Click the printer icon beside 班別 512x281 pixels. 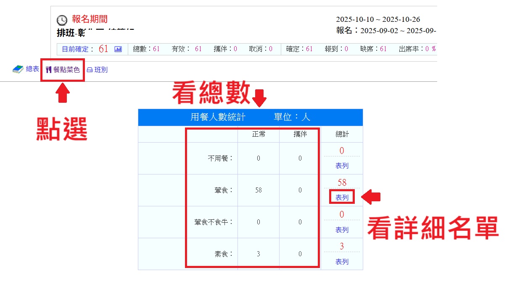pos(90,70)
